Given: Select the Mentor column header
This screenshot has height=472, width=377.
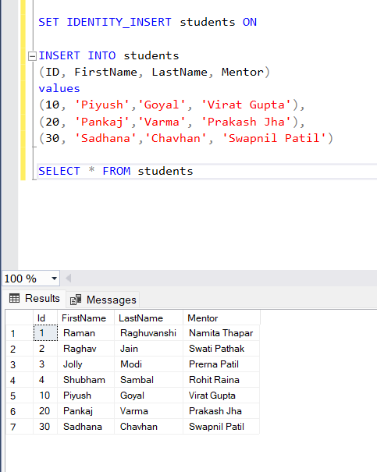Looking at the screenshot, I should pyautogui.click(x=222, y=318).
